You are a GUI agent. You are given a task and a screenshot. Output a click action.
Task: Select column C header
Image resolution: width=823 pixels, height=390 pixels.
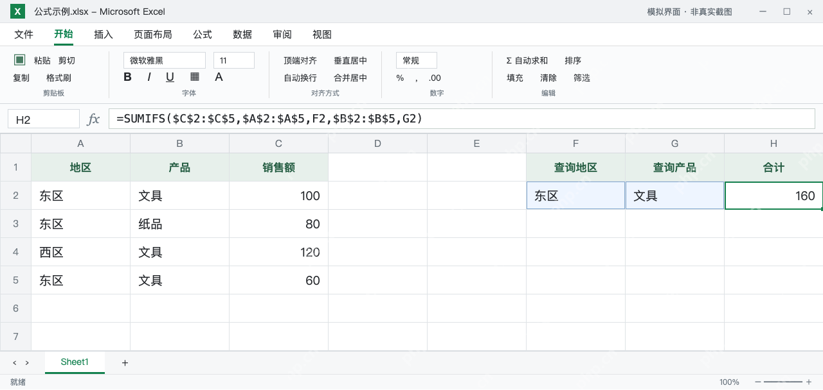(279, 144)
